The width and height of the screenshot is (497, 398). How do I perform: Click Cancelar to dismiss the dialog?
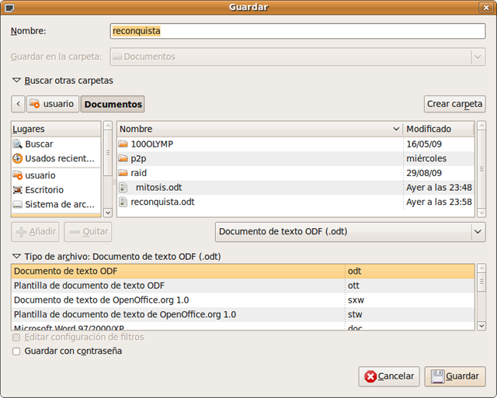(389, 376)
